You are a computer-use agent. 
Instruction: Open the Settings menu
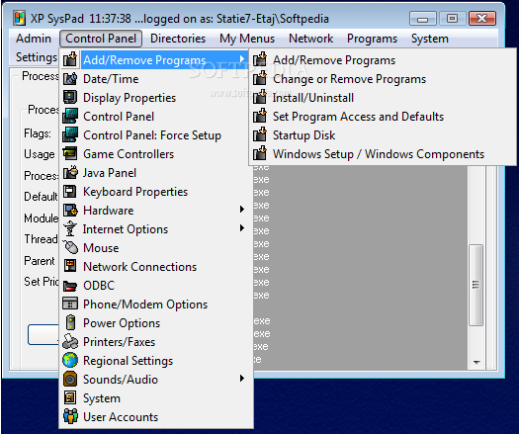click(x=36, y=57)
